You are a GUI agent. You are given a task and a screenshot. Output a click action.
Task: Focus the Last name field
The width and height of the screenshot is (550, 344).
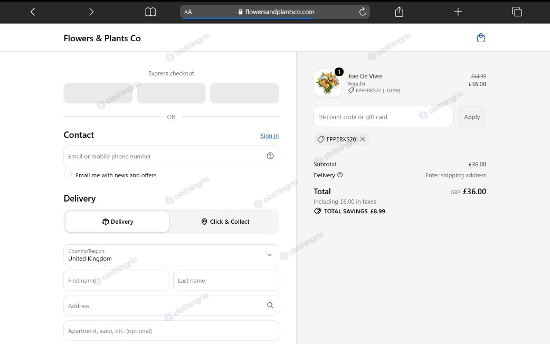tap(226, 280)
